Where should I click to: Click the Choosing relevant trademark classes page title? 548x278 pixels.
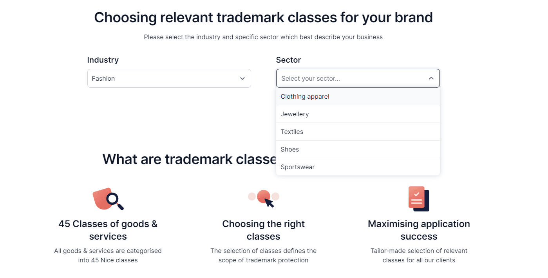pos(264,18)
